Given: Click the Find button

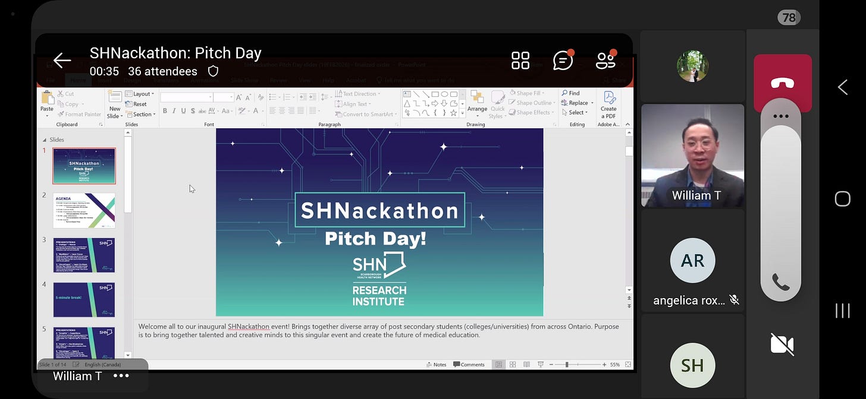Looking at the screenshot, I should coord(570,93).
